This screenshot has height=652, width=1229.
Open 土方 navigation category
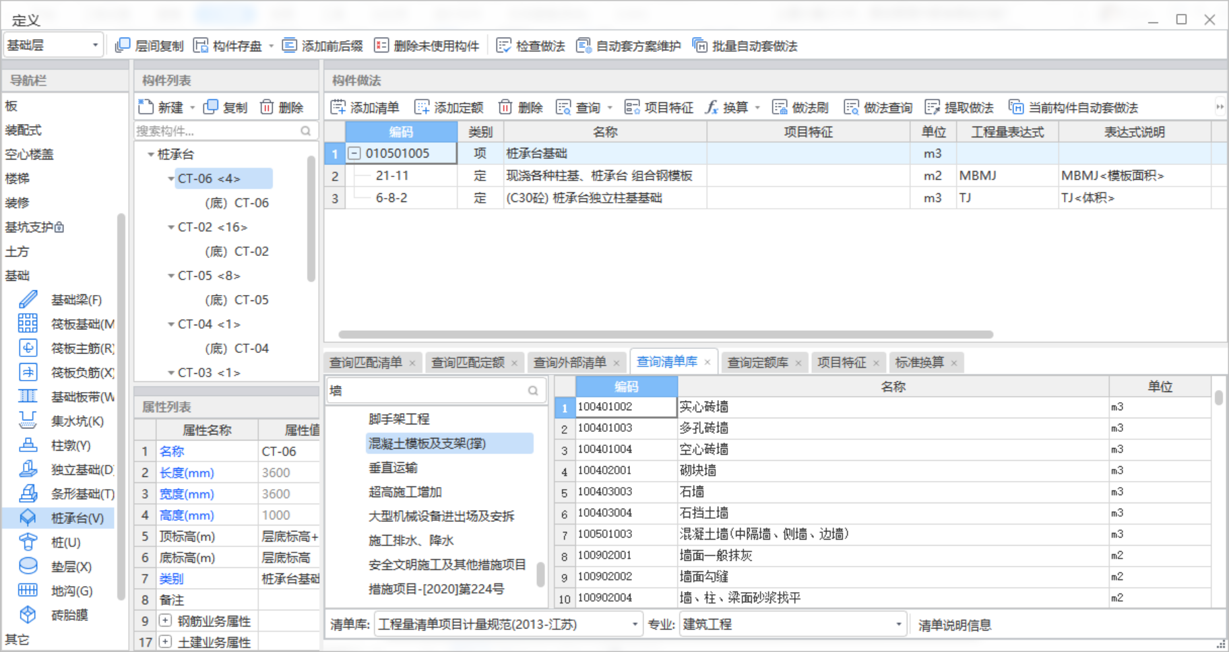click(x=17, y=251)
